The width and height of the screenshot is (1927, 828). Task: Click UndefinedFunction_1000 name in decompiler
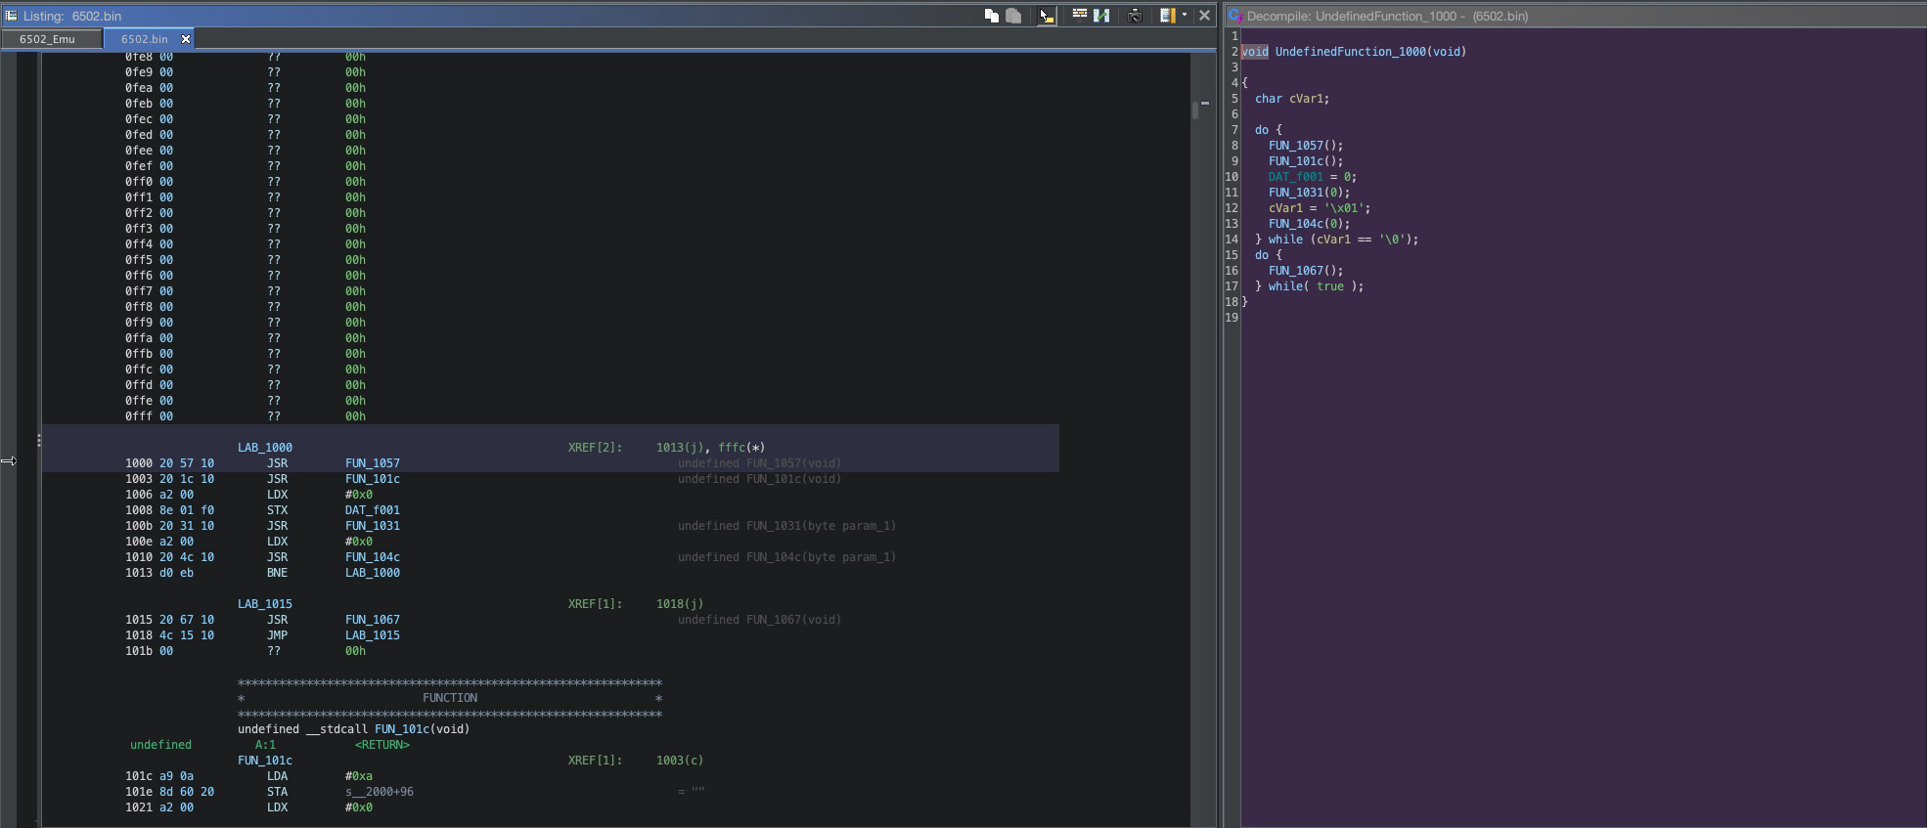pyautogui.click(x=1351, y=52)
